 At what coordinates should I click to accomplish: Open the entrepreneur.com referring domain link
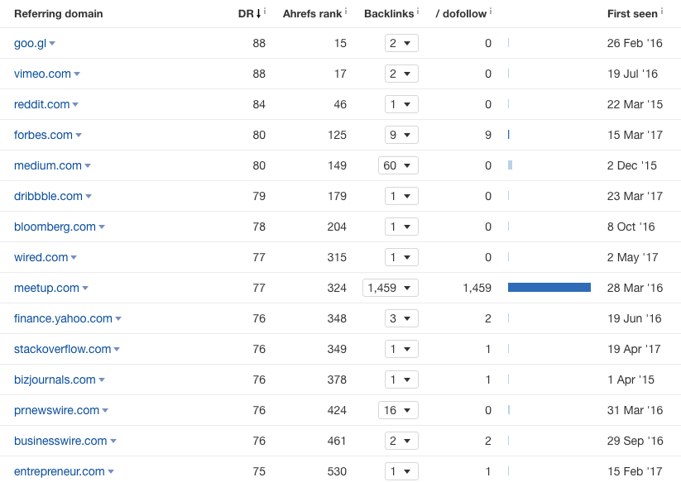coord(59,471)
